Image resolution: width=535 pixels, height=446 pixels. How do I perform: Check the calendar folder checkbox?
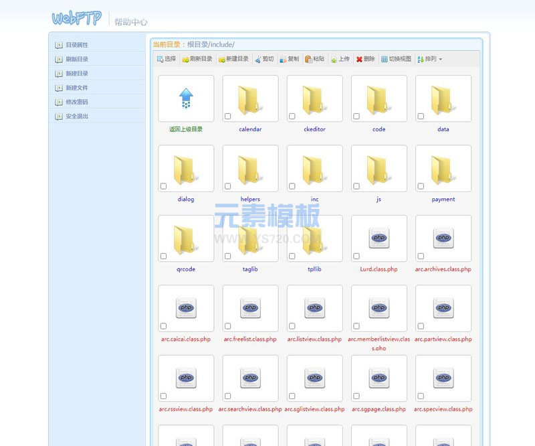(x=227, y=117)
